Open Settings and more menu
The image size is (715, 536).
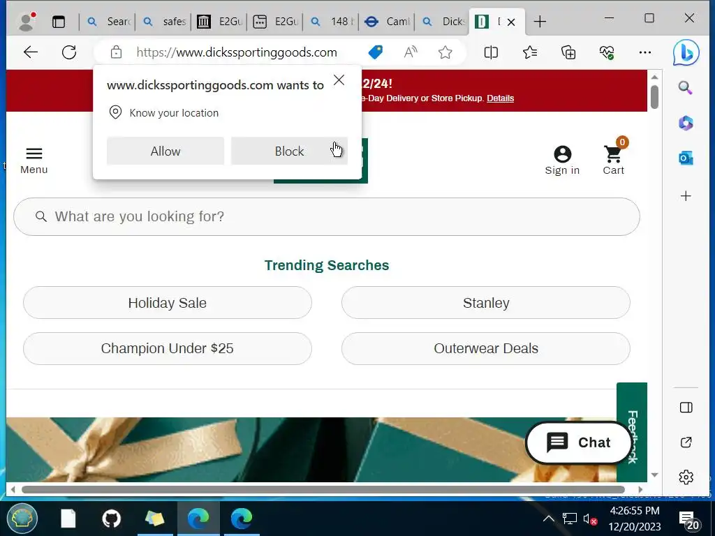644,52
